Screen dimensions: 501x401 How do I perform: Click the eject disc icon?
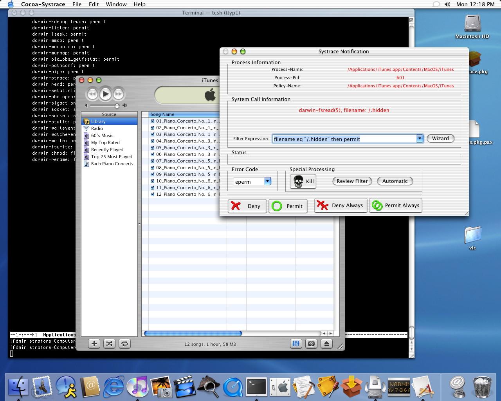click(x=326, y=343)
